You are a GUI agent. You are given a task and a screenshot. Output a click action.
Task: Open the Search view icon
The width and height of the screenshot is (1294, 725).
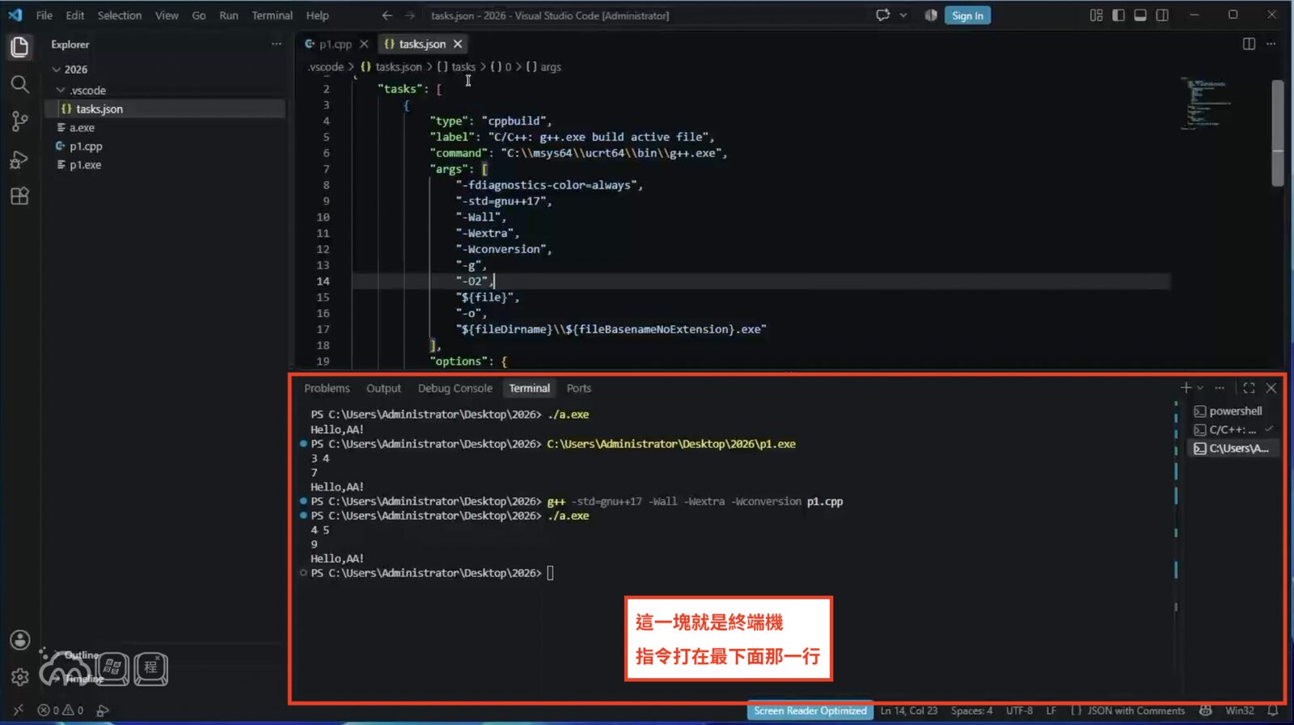19,84
